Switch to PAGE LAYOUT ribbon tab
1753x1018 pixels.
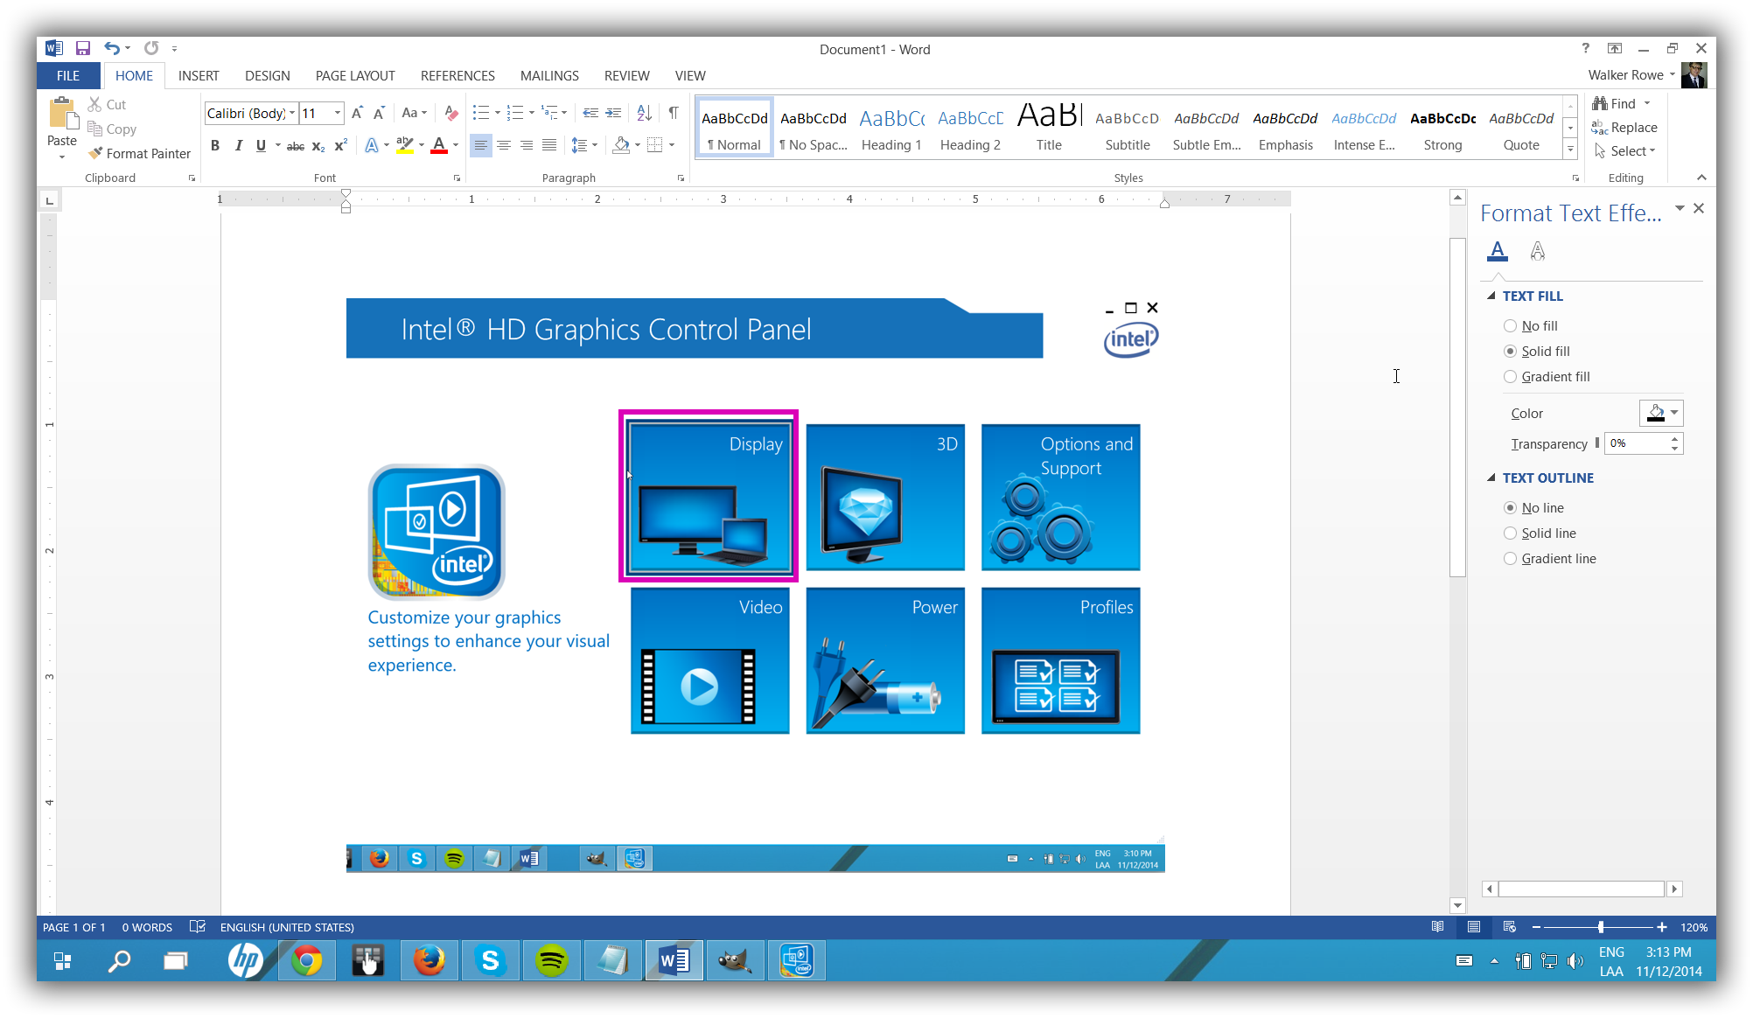[355, 76]
